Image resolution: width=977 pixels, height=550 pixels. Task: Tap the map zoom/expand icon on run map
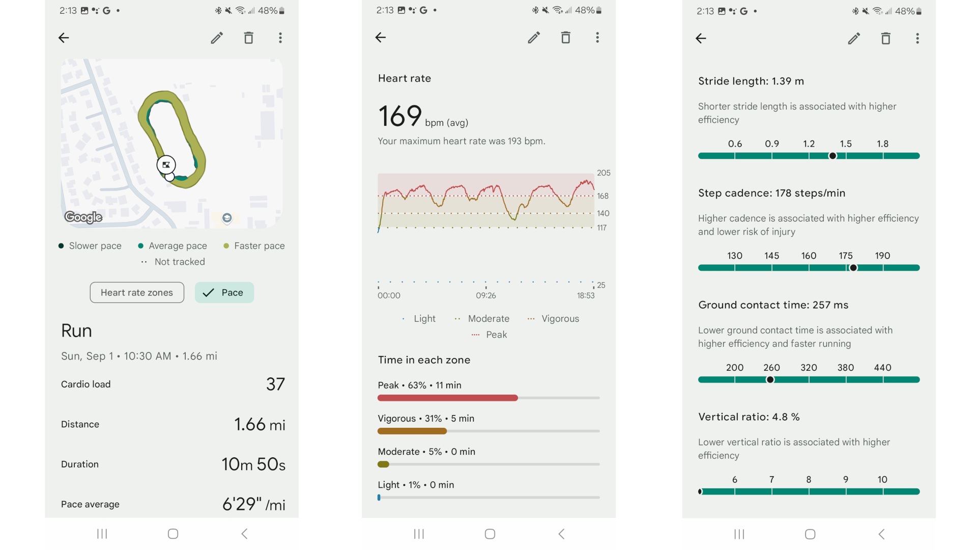point(165,164)
